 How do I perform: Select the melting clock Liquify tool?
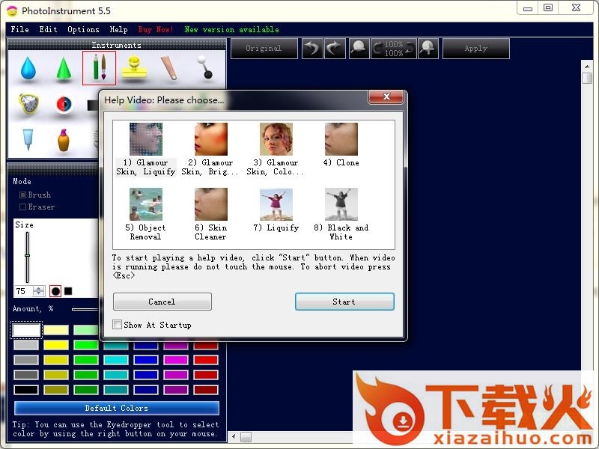coord(29,103)
